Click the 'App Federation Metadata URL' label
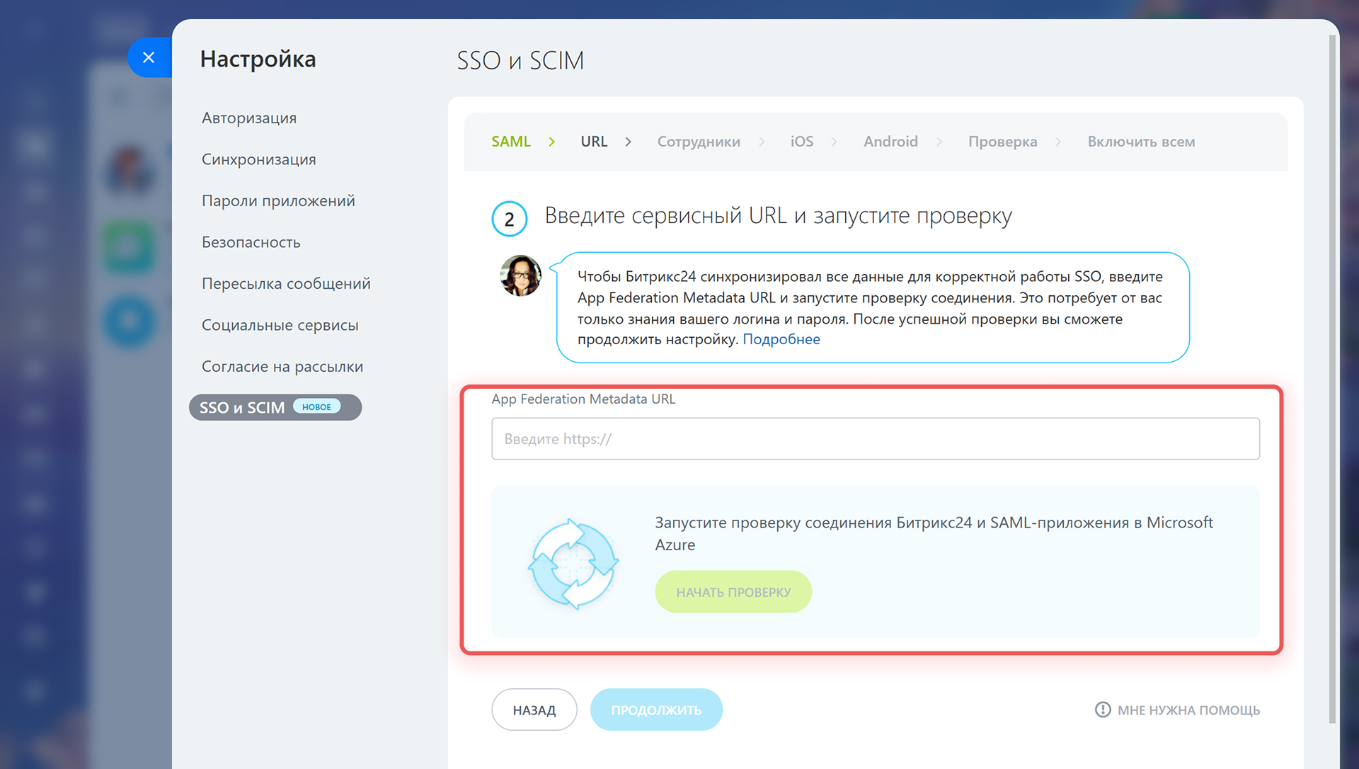The height and width of the screenshot is (769, 1359). point(583,399)
